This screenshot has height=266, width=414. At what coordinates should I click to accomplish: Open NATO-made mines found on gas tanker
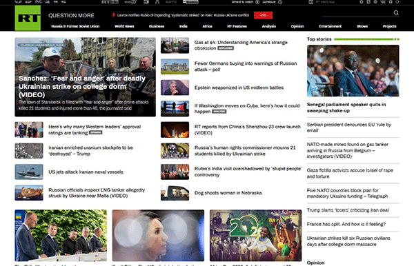348,150
